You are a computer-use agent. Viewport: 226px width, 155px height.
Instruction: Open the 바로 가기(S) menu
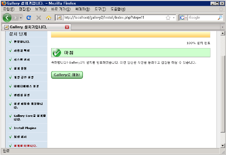coord(61,9)
